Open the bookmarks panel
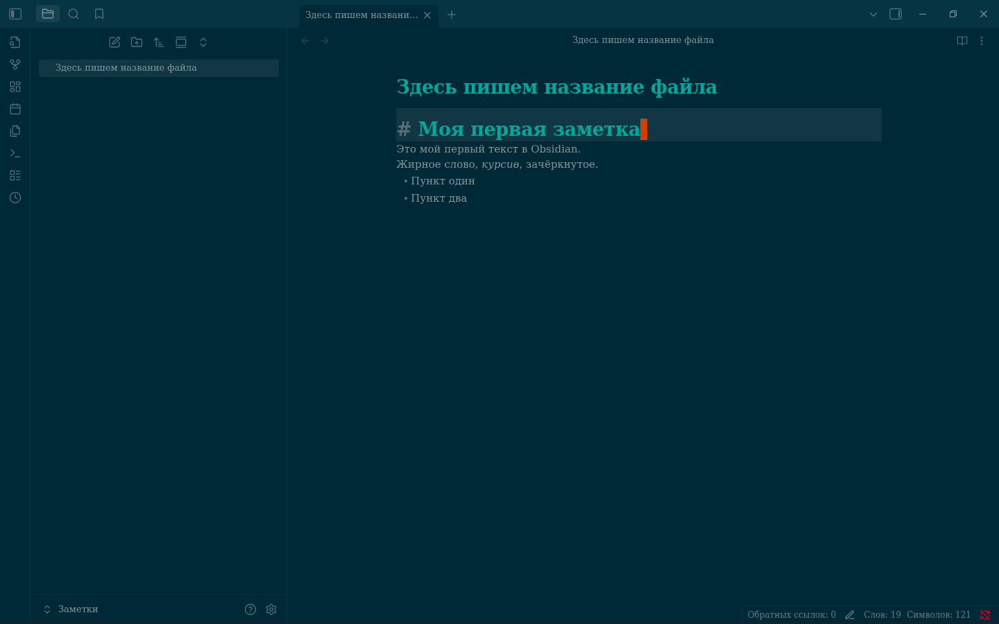This screenshot has width=999, height=624. tap(99, 14)
